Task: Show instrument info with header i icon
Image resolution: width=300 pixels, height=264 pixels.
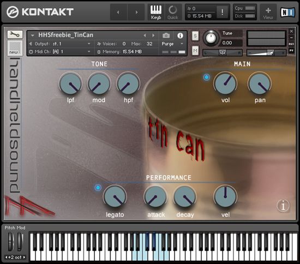Action: point(180,35)
